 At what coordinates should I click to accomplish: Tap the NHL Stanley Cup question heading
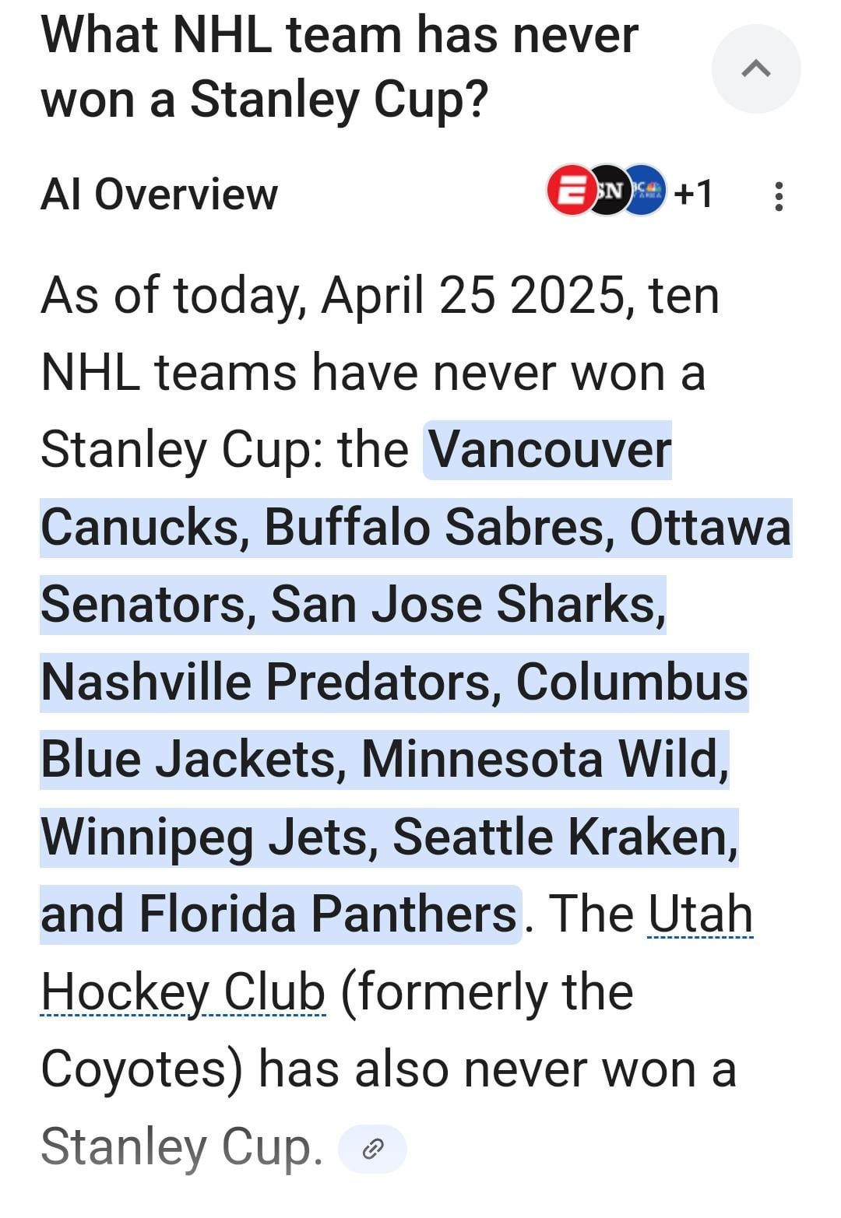point(340,67)
